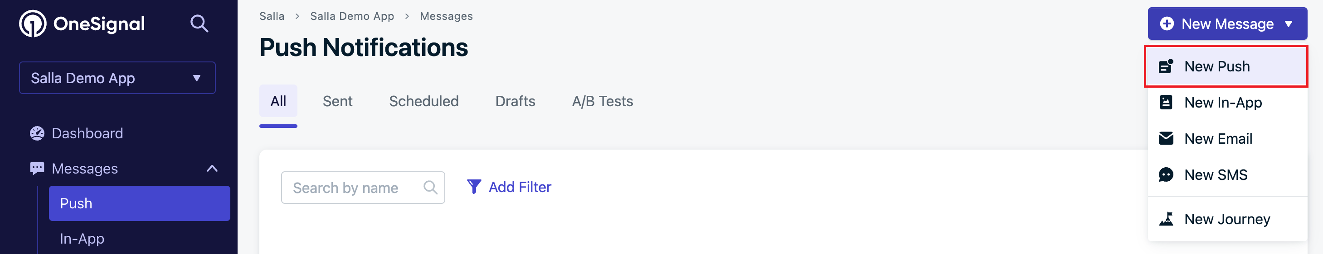
Task: Open the Salla Demo App selector dropdown
Action: (117, 78)
